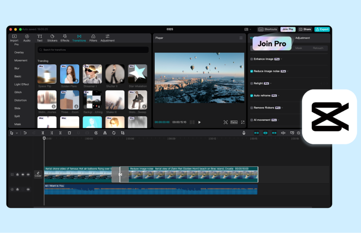The image size is (361, 233).
Task: Click the microphone record voiceover icon
Action: click(x=244, y=133)
